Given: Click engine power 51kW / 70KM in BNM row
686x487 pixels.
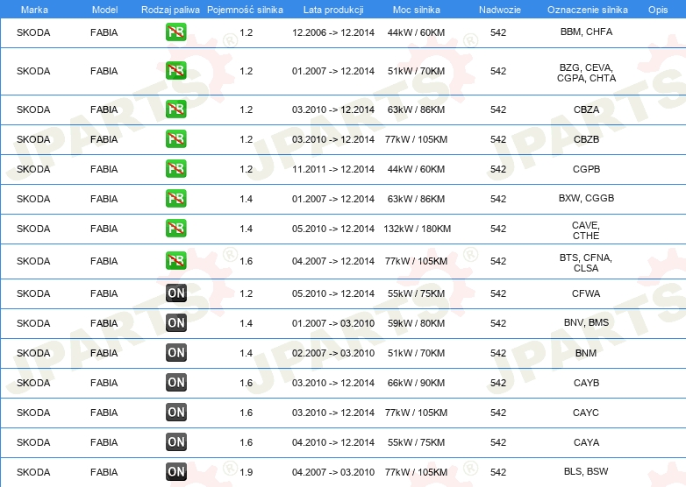Looking at the screenshot, I should coord(416,352).
